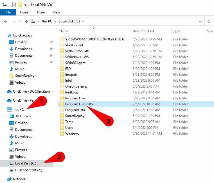The height and width of the screenshot is (183, 214).
Task: Open Videos under This PC
Action: [x=20, y=157]
